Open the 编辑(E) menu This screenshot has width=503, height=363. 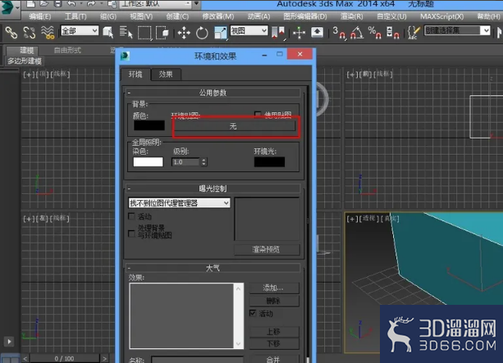point(40,16)
